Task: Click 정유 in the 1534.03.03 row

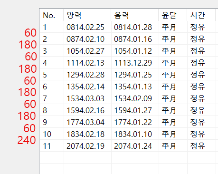Action: tap(198, 98)
